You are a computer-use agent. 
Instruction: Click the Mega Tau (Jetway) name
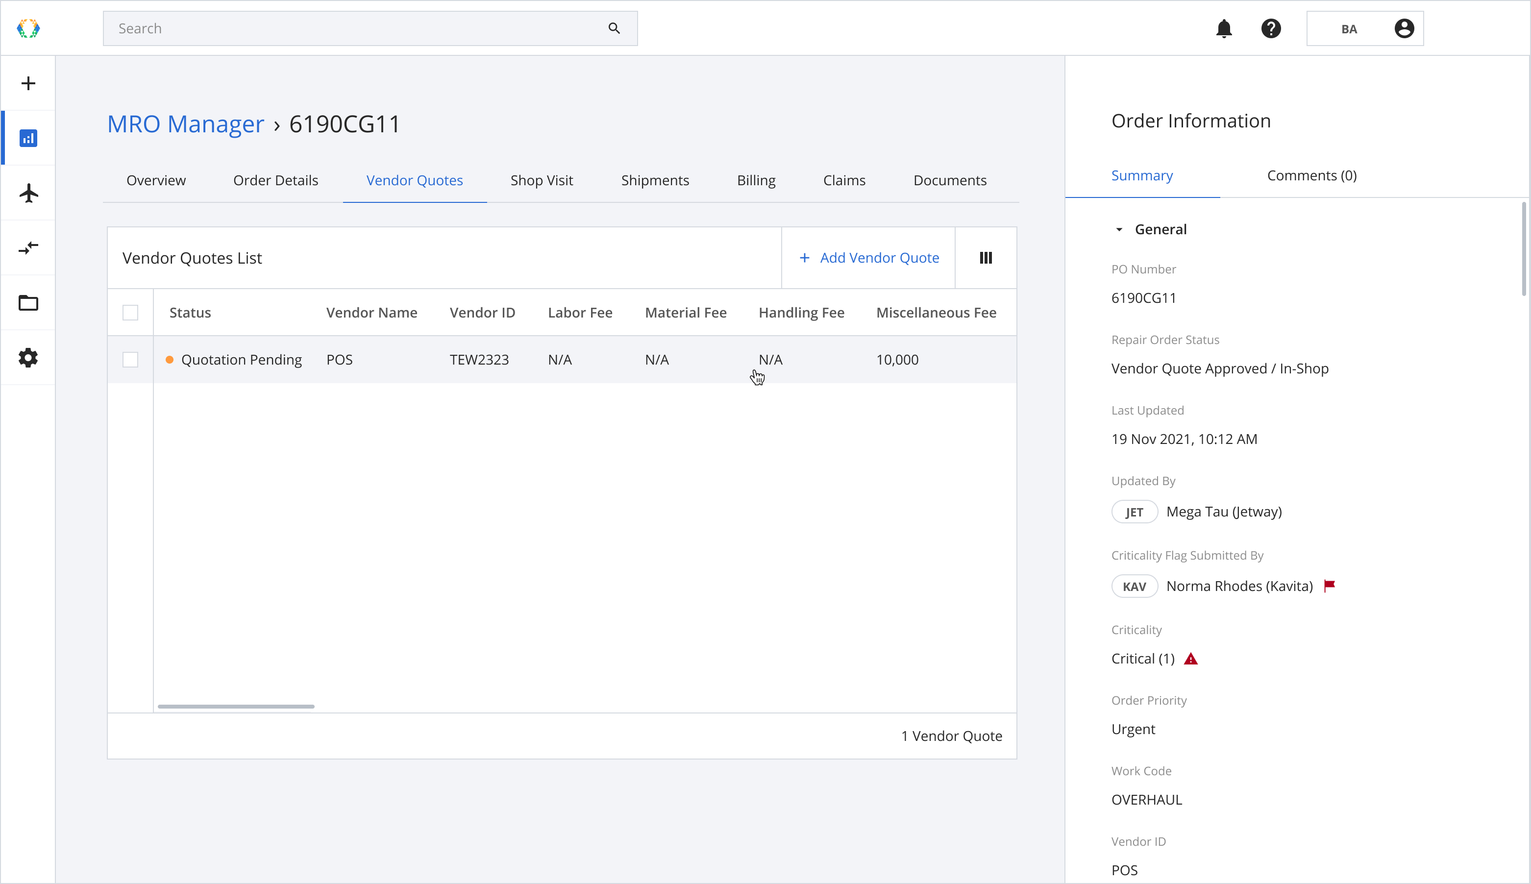coord(1224,512)
